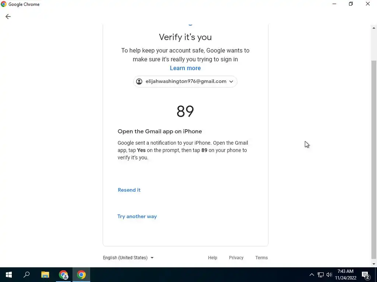Image resolution: width=377 pixels, height=282 pixels.
Task: Click the scrollbar down arrow
Action: coord(374,264)
